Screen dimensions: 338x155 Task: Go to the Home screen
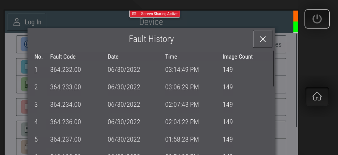[x=317, y=97]
